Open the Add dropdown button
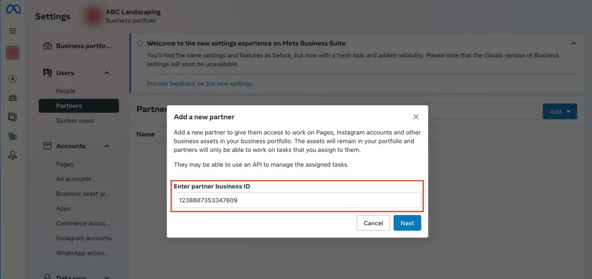592x279 pixels. tap(560, 111)
